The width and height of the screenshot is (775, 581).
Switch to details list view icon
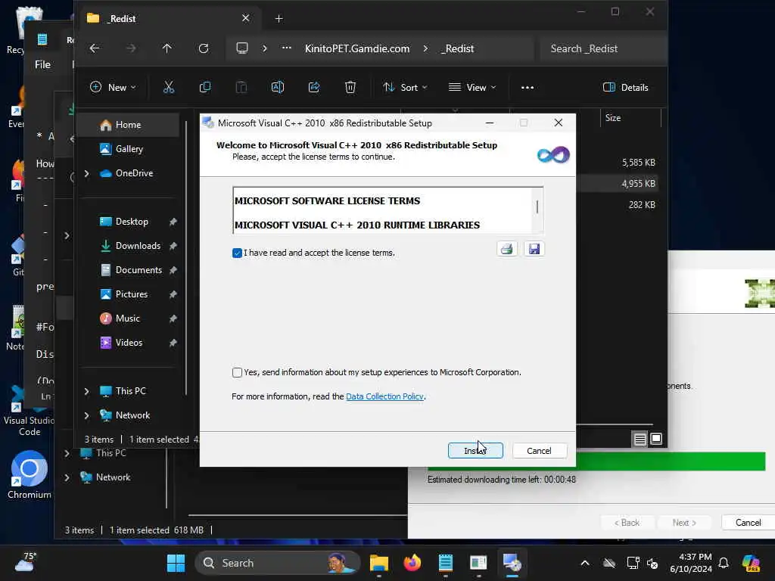640,440
